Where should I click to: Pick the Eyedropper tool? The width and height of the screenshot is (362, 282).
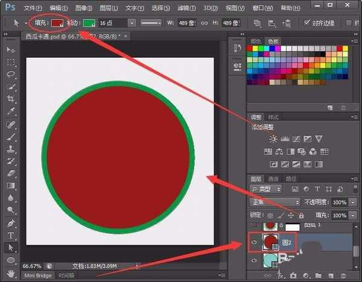[x=11, y=112]
